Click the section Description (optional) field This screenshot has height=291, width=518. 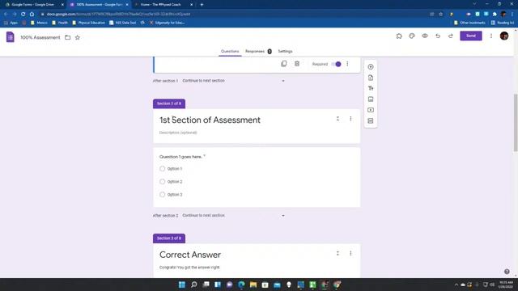(x=178, y=133)
